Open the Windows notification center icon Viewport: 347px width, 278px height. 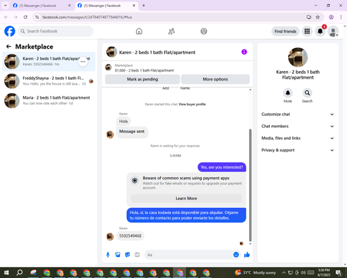click(339, 272)
